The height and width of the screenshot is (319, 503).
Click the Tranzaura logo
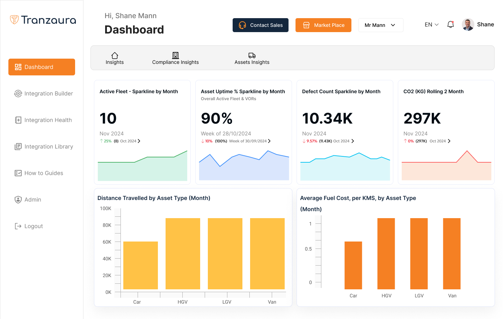pos(43,20)
